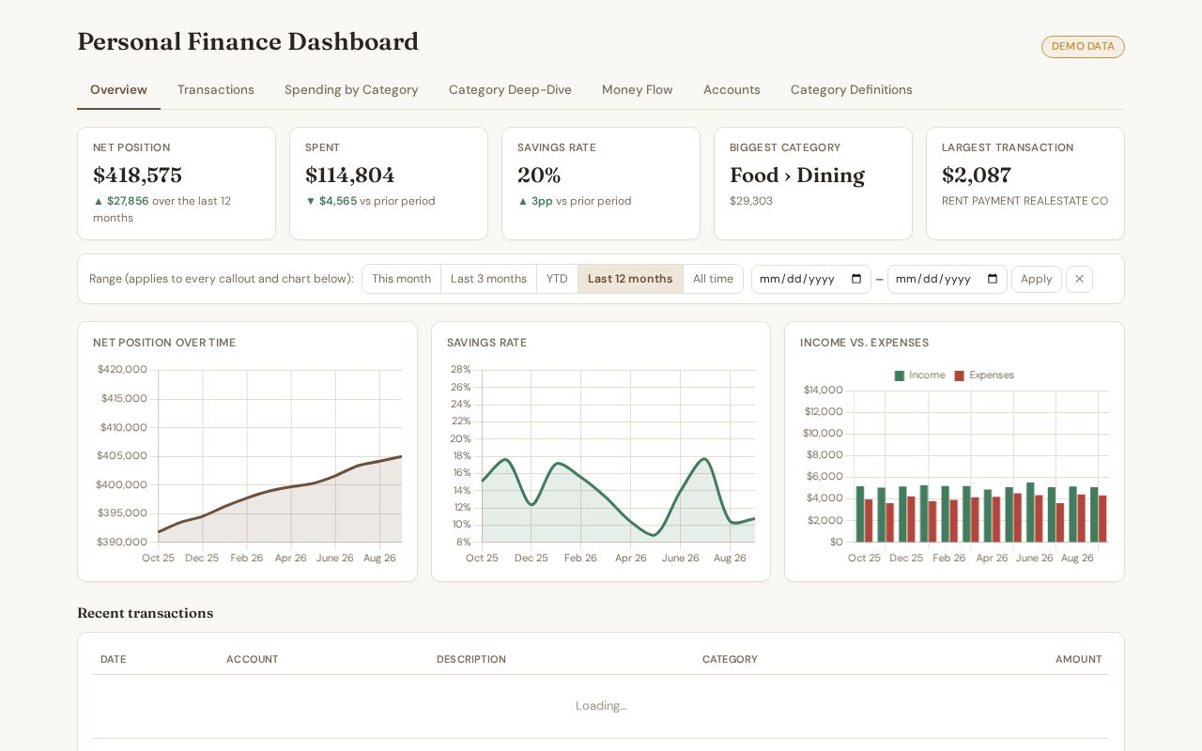This screenshot has height=751, width=1202.
Task: Click the DEMO DATA badge
Action: pos(1083,47)
